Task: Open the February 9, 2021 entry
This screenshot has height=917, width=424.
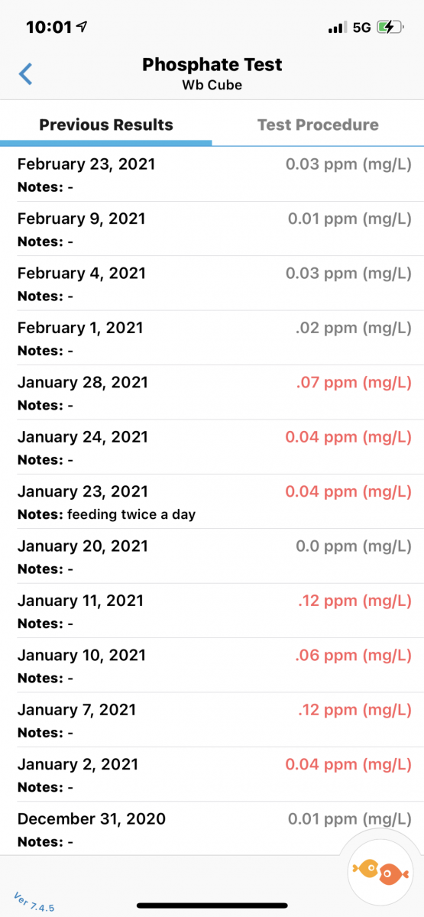Action: (x=212, y=229)
